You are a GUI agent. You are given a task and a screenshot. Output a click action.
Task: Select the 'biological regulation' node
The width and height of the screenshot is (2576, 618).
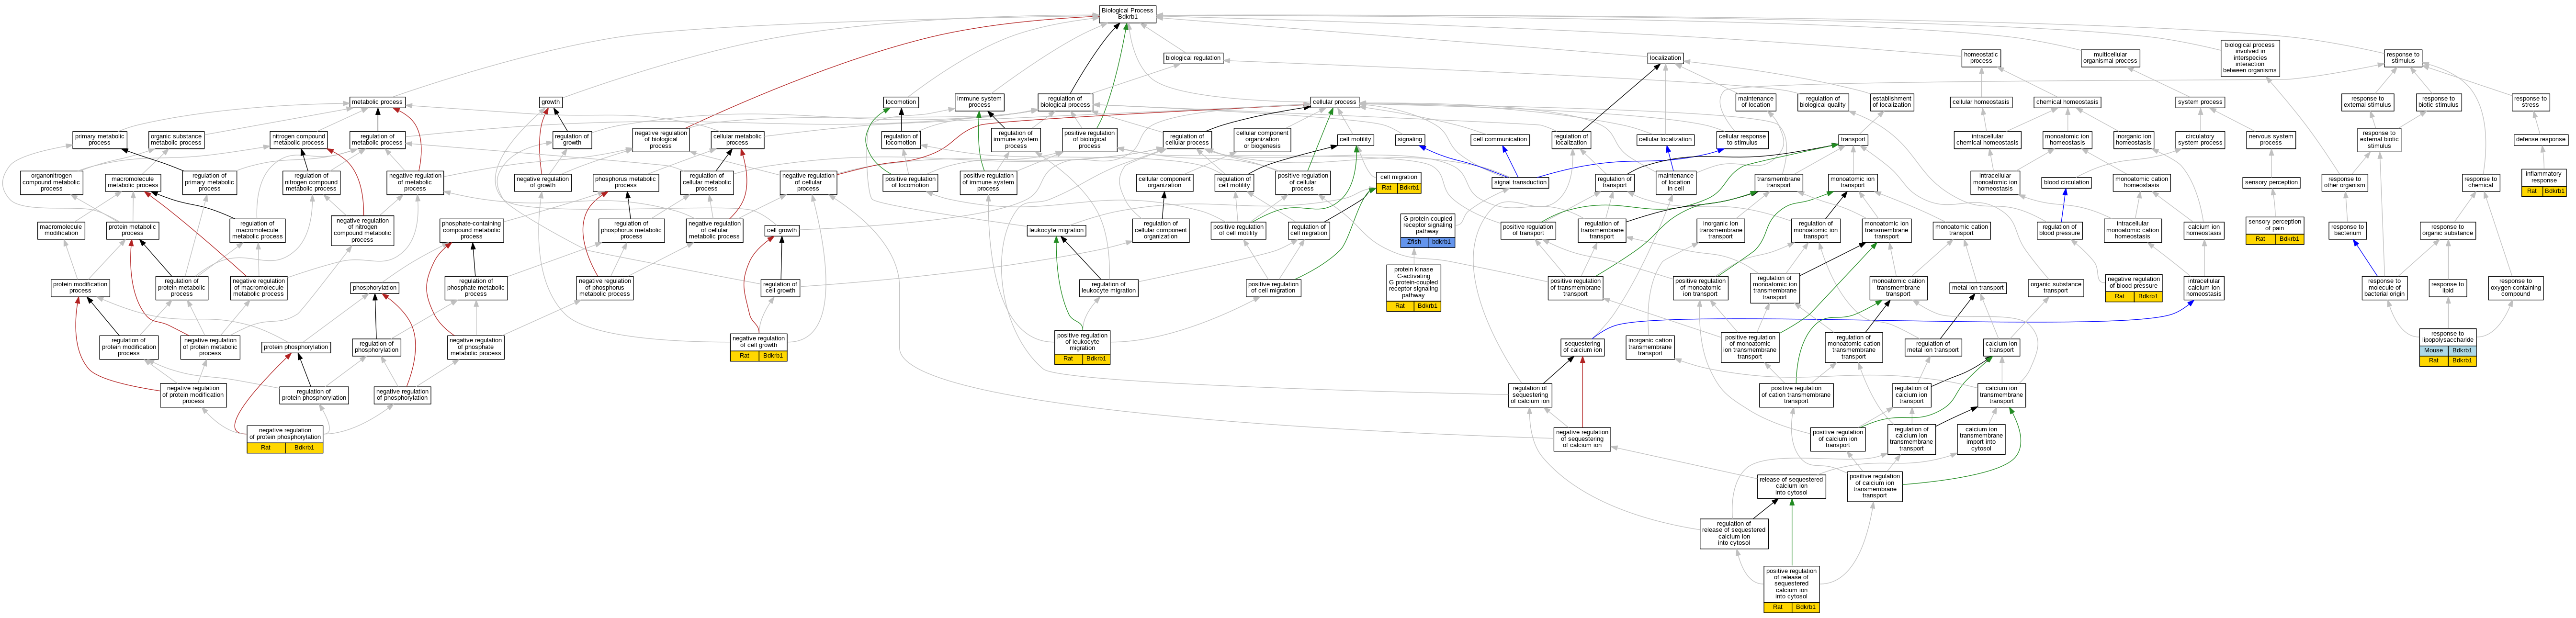pyautogui.click(x=1193, y=58)
